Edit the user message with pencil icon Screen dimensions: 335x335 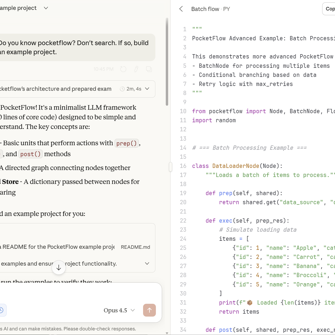pos(136,69)
